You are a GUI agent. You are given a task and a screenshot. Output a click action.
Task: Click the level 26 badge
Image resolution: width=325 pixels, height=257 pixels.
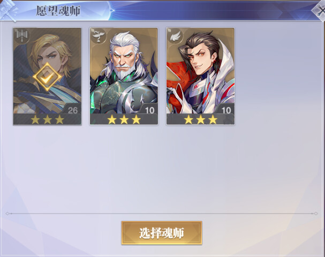[72, 110]
